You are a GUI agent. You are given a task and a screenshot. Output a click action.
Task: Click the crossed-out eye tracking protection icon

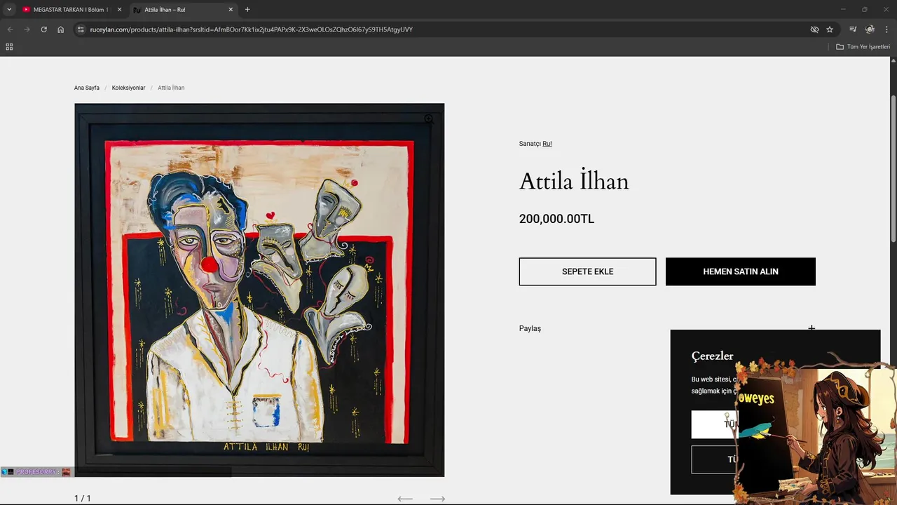814,29
